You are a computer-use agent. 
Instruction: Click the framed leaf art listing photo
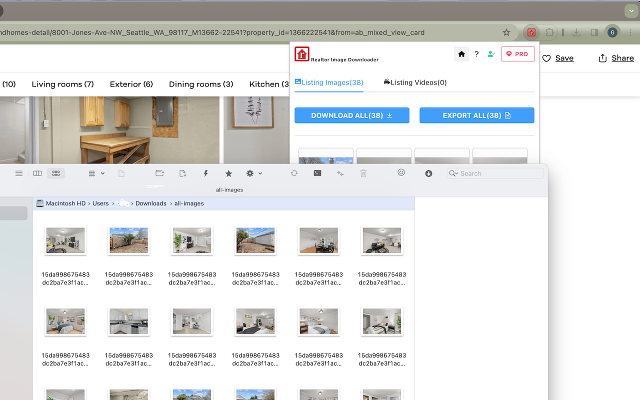tap(256, 129)
